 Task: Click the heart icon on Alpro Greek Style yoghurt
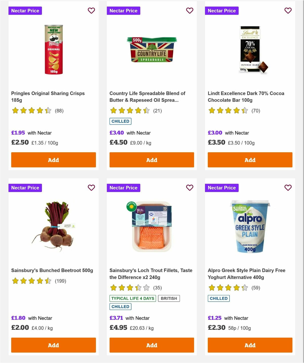pos(288,188)
